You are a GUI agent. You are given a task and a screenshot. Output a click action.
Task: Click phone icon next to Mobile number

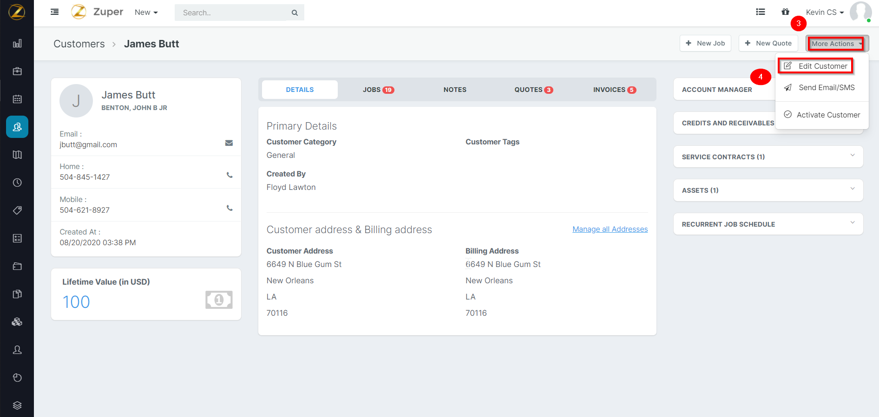230,208
